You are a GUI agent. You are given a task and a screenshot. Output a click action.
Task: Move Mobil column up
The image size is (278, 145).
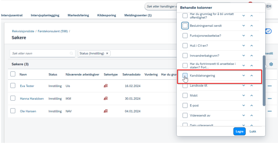click(252, 95)
